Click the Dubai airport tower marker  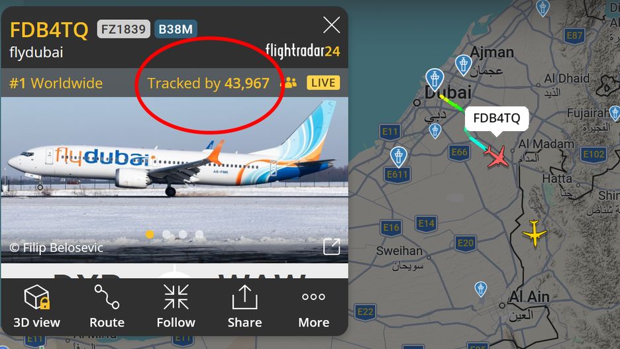point(435,79)
